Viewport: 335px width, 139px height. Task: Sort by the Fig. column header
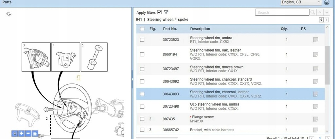click(152, 29)
